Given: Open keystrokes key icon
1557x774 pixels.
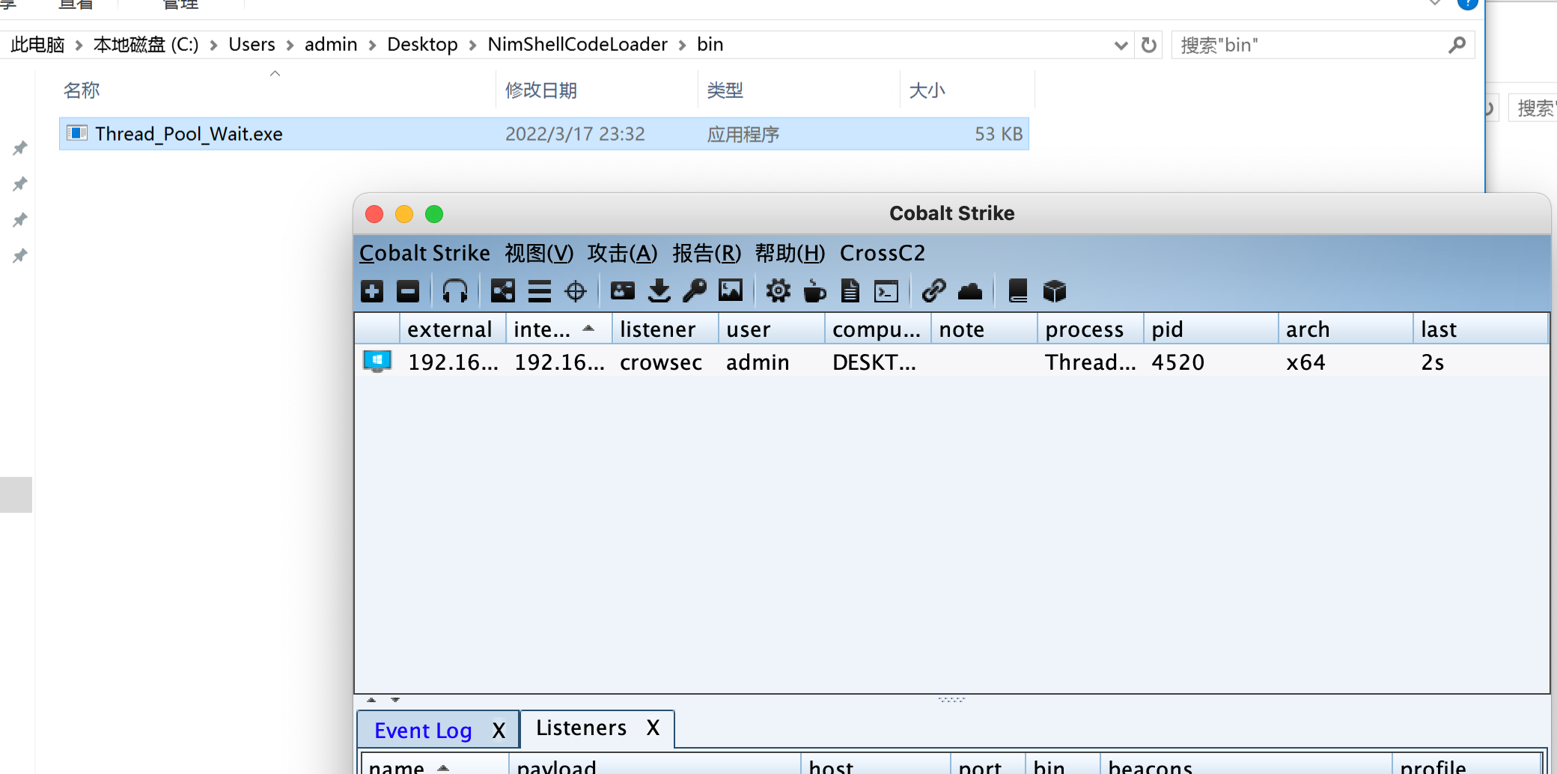Looking at the screenshot, I should (x=695, y=291).
